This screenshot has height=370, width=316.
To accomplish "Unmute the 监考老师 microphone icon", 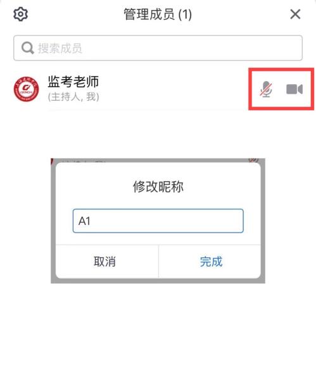I will [x=266, y=89].
